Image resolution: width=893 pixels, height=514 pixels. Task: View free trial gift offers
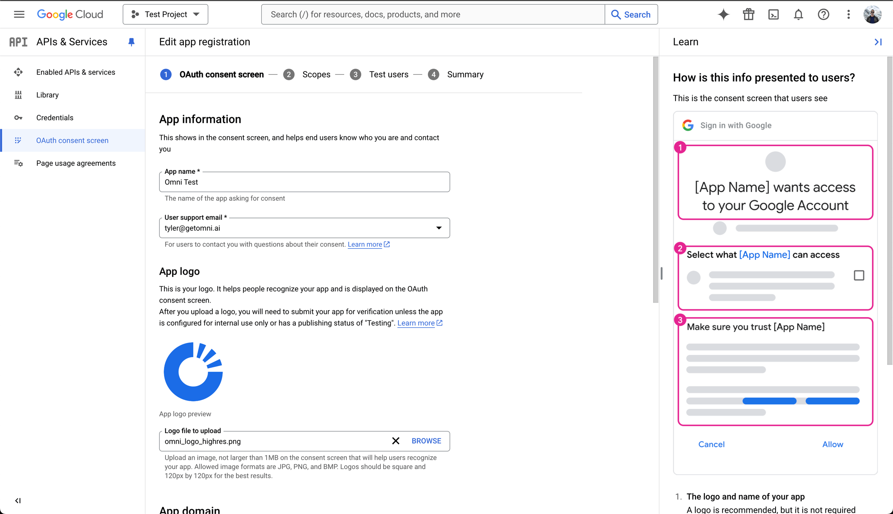tap(748, 14)
